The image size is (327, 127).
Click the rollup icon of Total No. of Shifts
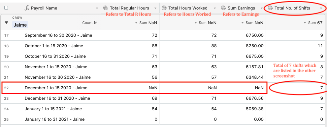270,8
